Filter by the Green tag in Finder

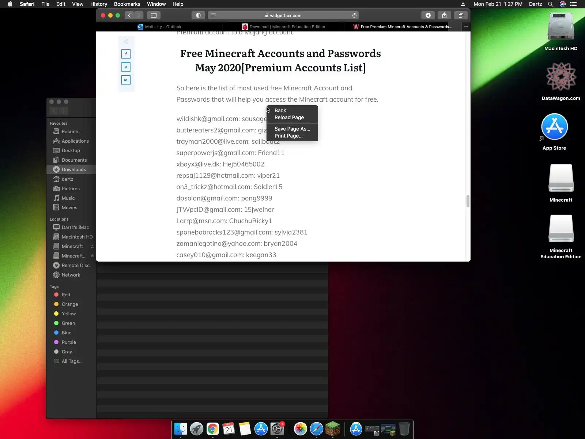tap(71, 323)
